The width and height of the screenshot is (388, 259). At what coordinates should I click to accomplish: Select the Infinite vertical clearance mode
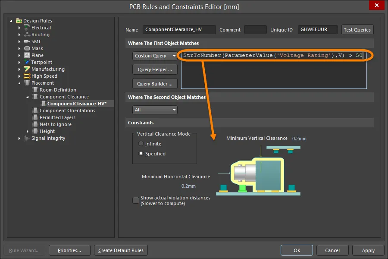(x=141, y=144)
